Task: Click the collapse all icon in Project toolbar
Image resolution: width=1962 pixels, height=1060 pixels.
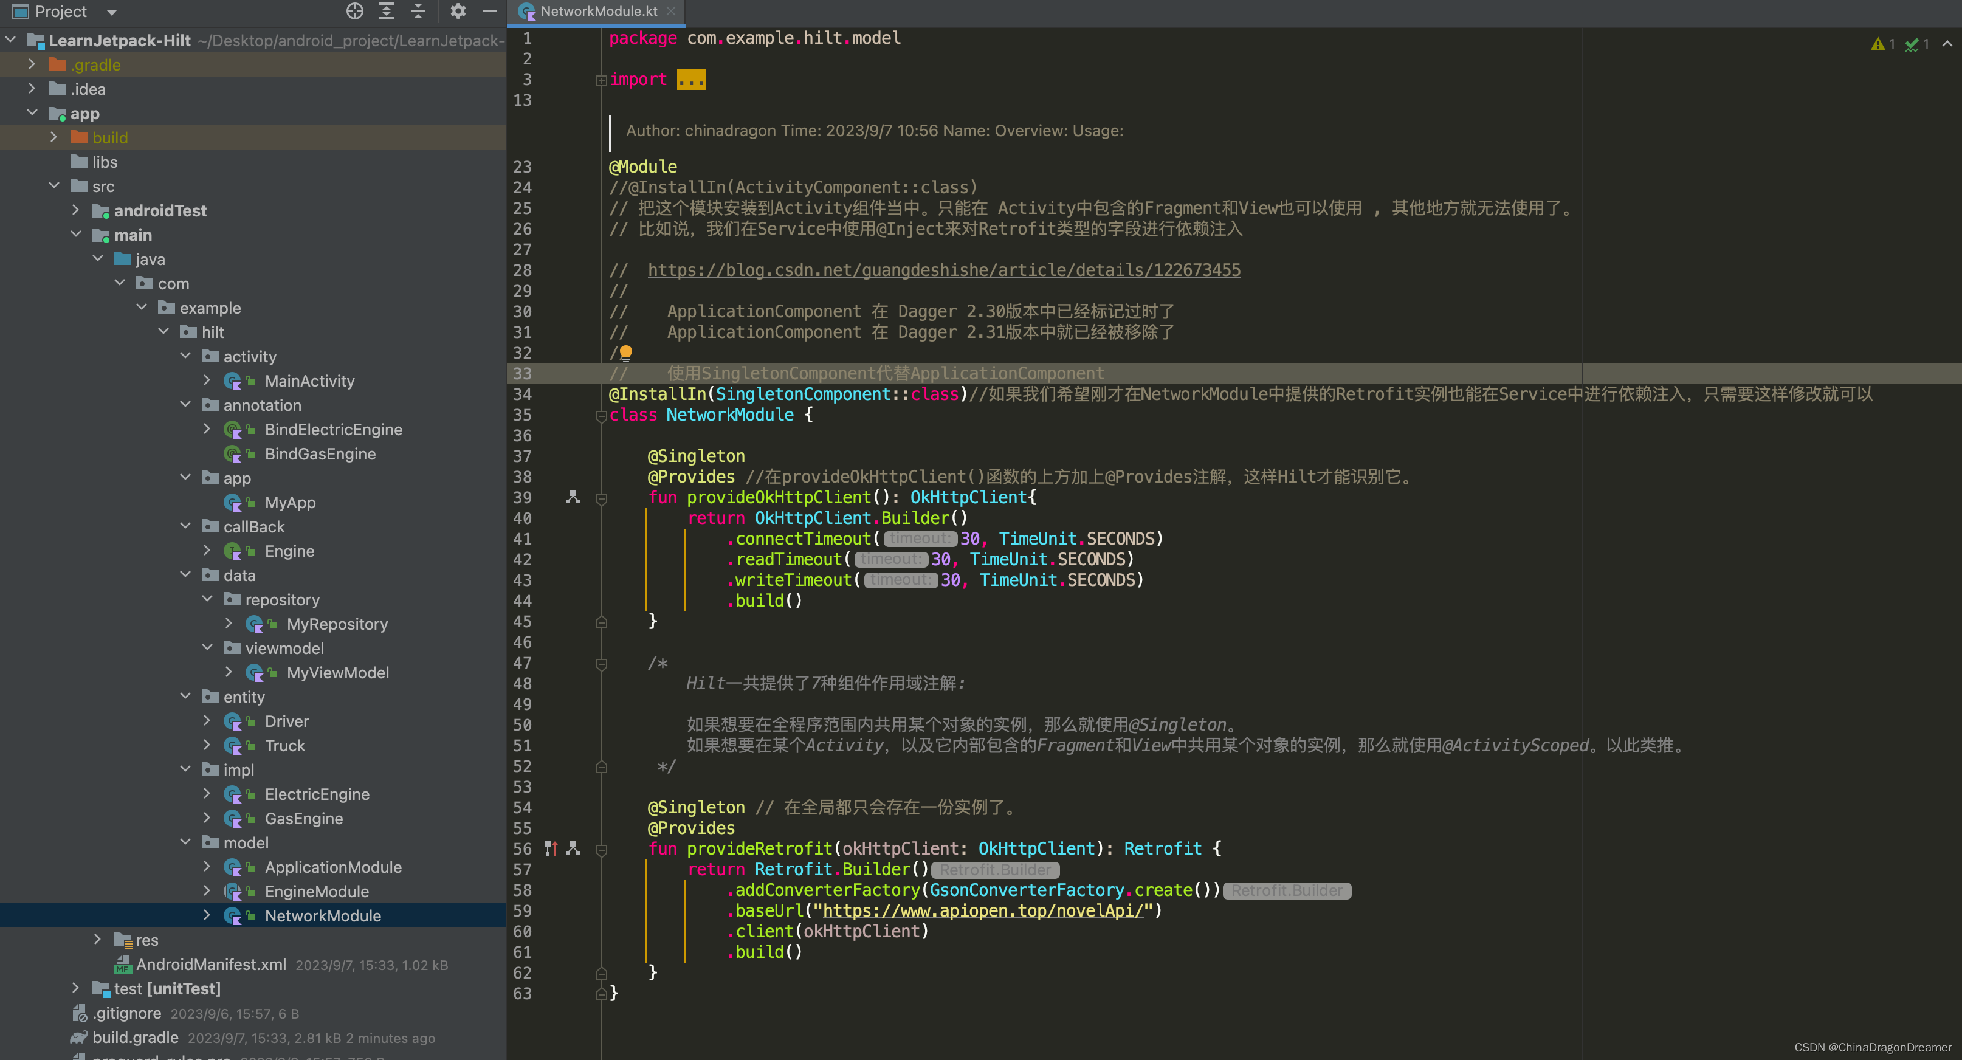Action: tap(418, 12)
